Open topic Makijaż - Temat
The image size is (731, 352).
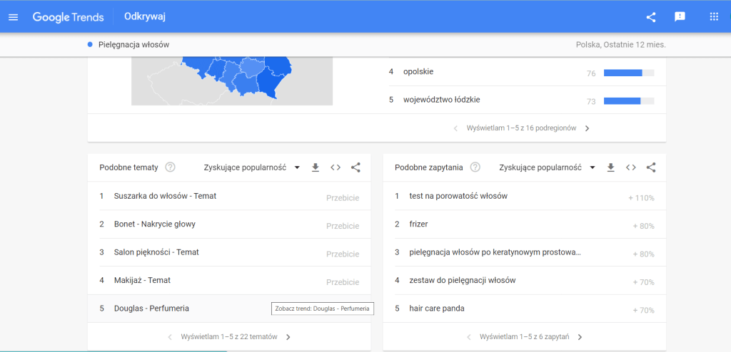(142, 280)
